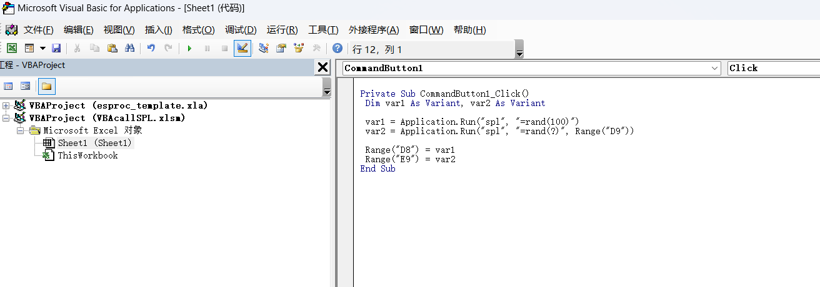Open the 格式(O) menu
This screenshot has height=287, width=820.
tap(198, 30)
